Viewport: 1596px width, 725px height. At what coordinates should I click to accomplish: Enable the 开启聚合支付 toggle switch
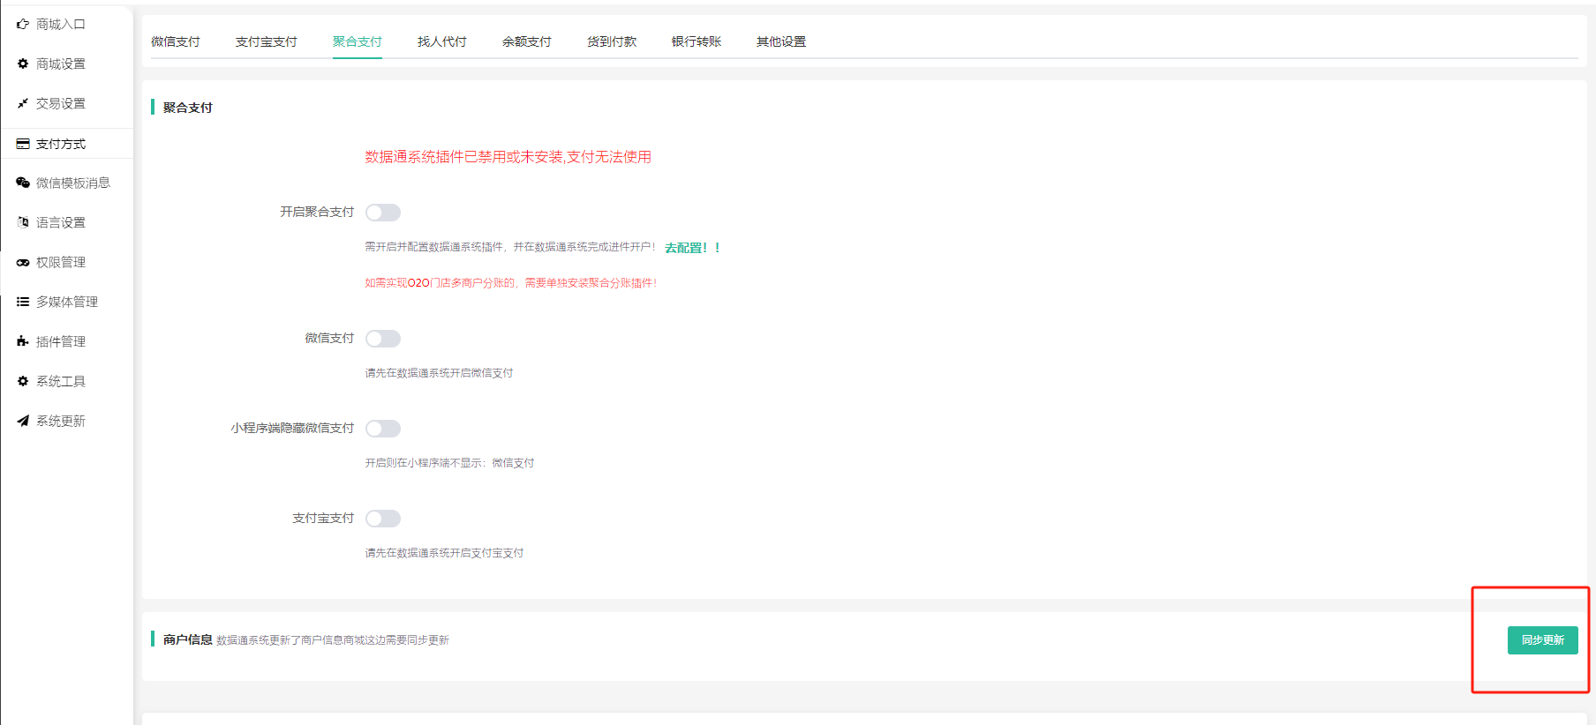pos(383,213)
